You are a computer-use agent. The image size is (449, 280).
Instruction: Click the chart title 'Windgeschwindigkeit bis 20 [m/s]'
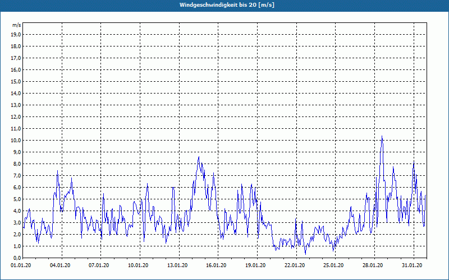click(x=227, y=5)
